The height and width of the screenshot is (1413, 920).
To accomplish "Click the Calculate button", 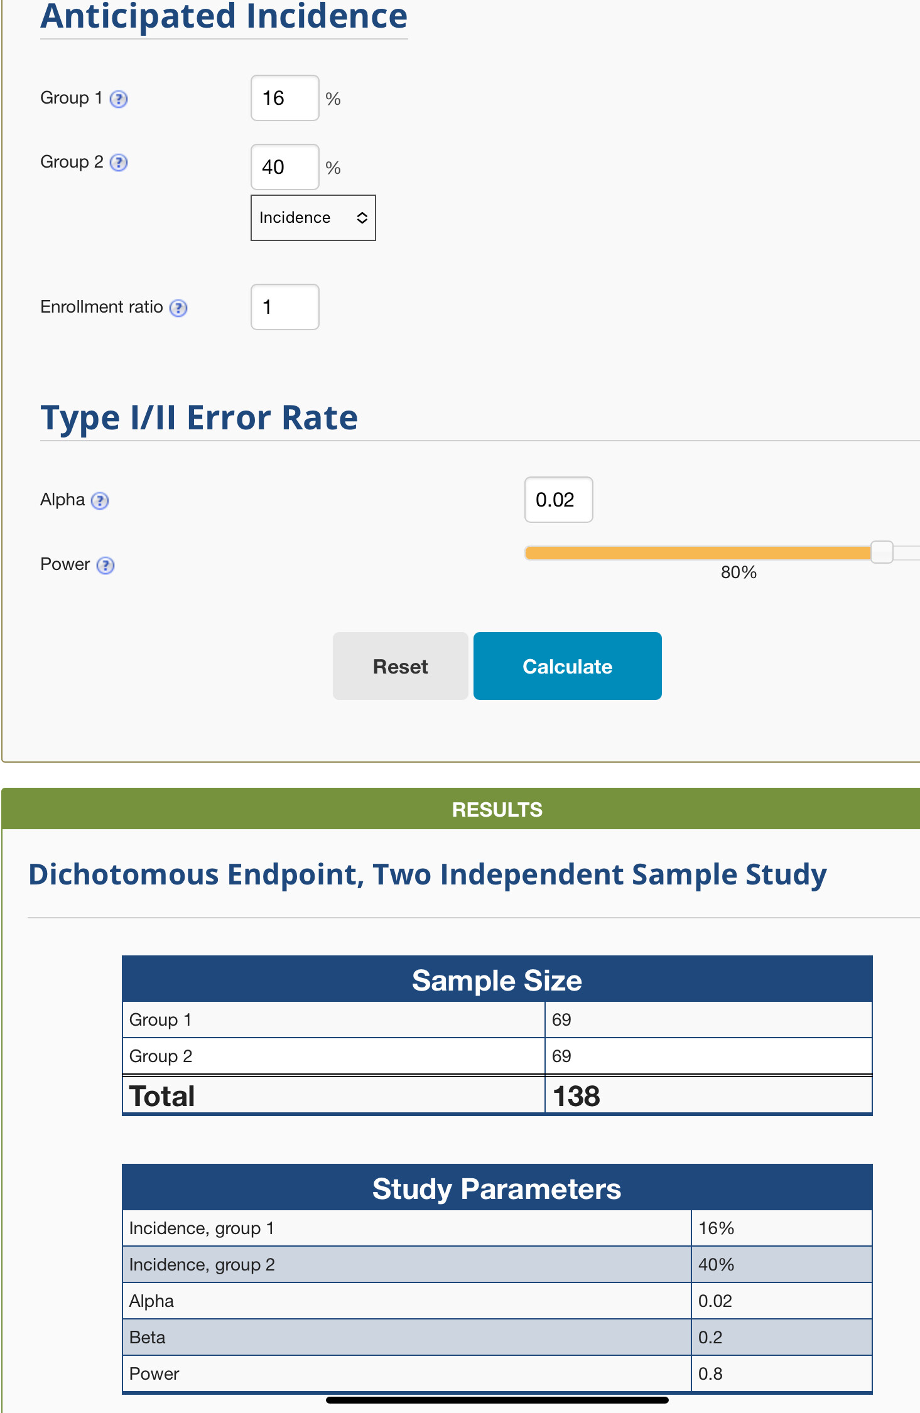I will pyautogui.click(x=568, y=666).
